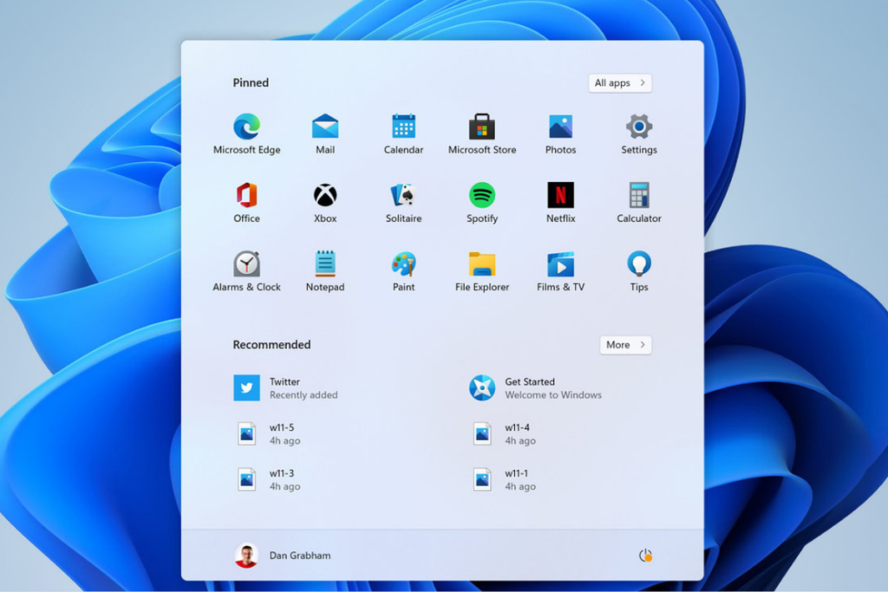
Task: Open Alarms & Clock
Action: coord(246,271)
